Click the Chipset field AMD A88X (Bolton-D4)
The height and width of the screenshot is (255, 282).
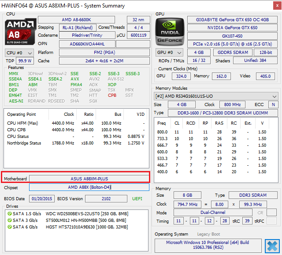click(89, 187)
